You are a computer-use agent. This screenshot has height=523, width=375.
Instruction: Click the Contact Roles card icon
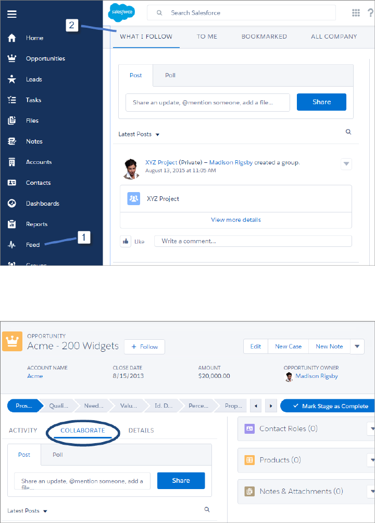click(249, 429)
